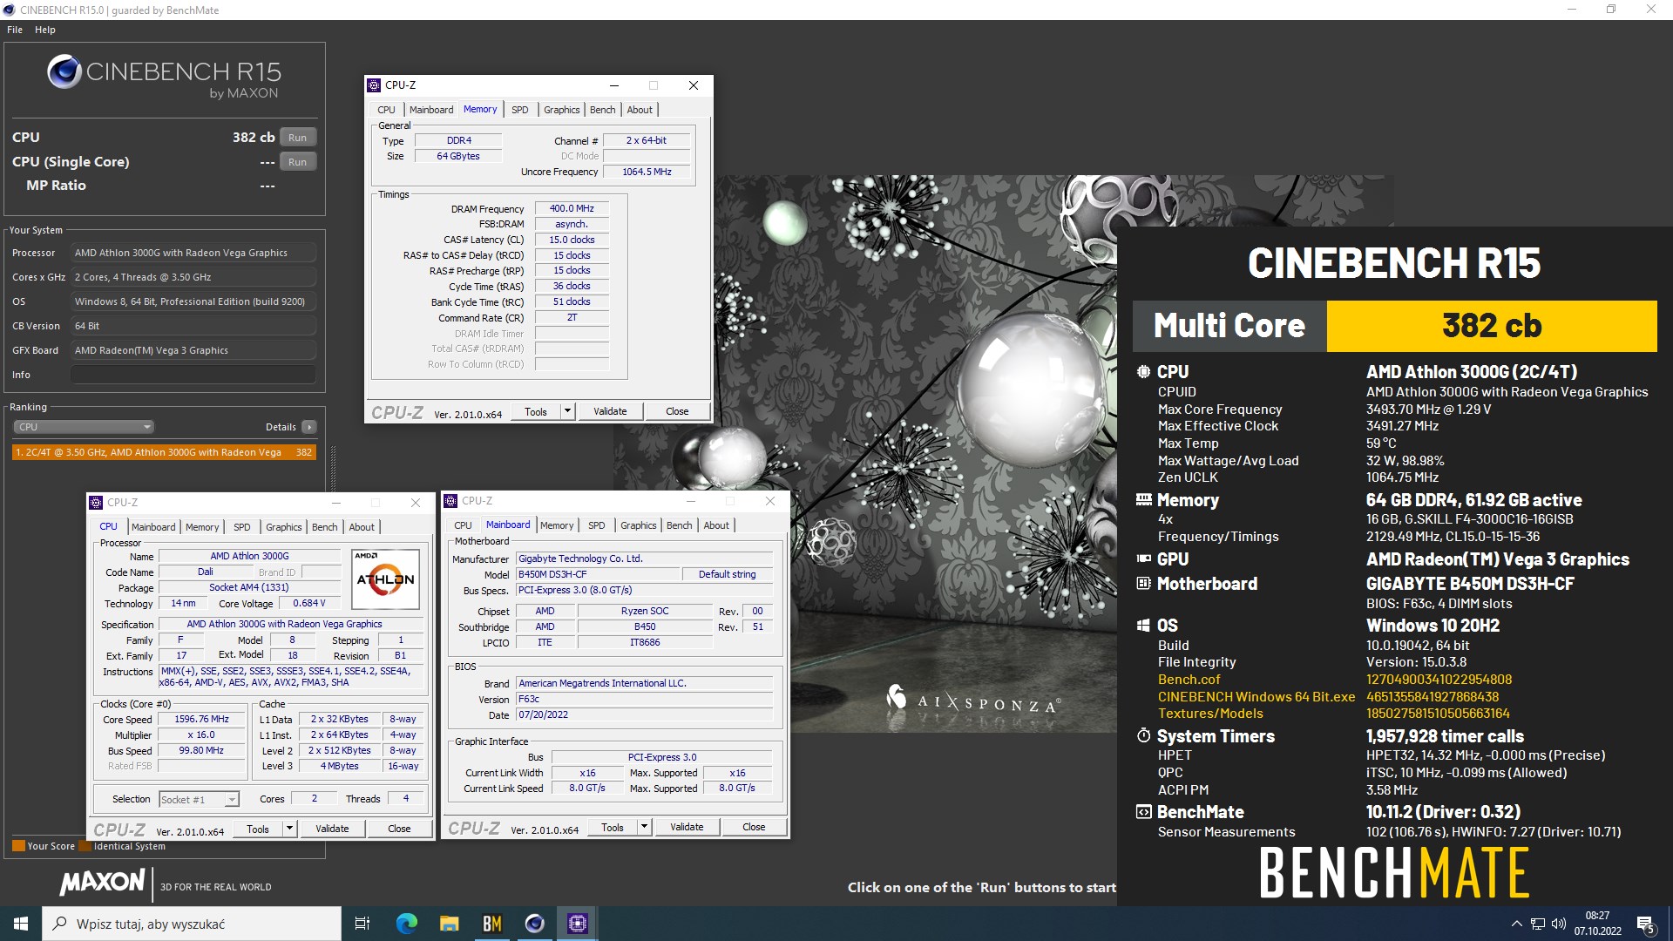Click the BENCHMATE logo text
1673x941 pixels.
tap(1394, 873)
